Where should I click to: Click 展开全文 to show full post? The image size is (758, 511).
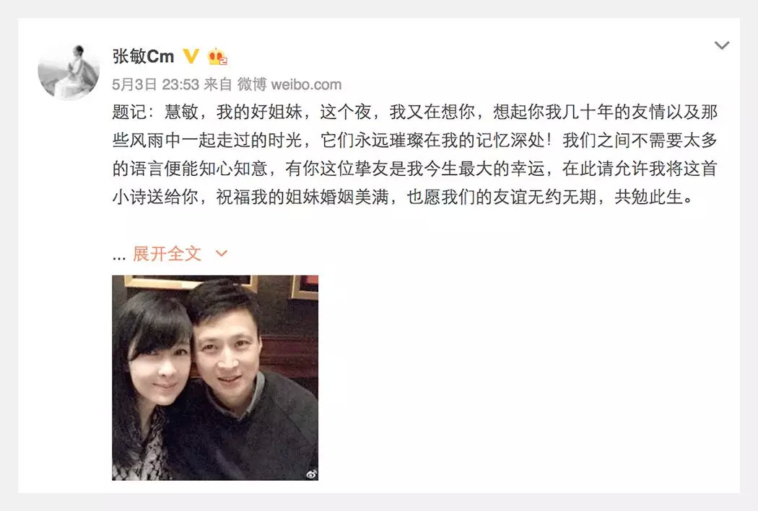[x=167, y=254]
